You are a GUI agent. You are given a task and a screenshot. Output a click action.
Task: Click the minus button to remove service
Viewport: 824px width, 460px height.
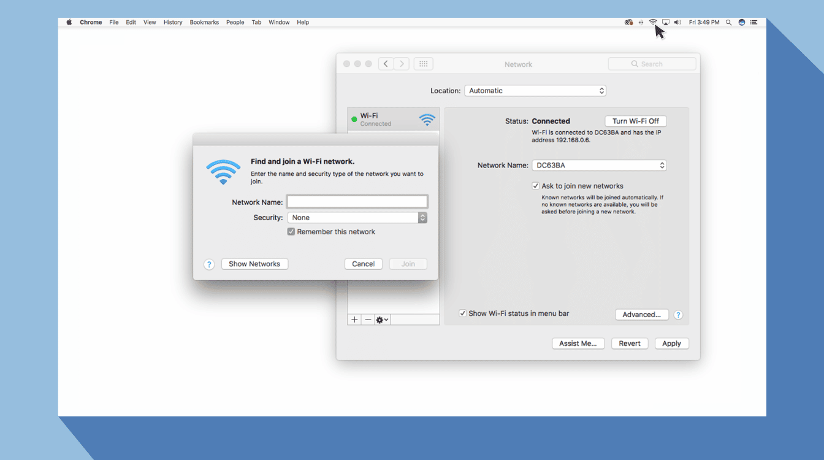368,320
